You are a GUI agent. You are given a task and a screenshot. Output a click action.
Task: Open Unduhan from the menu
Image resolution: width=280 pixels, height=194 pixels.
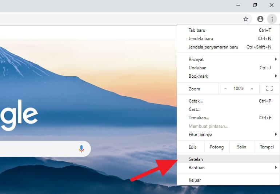click(x=228, y=68)
